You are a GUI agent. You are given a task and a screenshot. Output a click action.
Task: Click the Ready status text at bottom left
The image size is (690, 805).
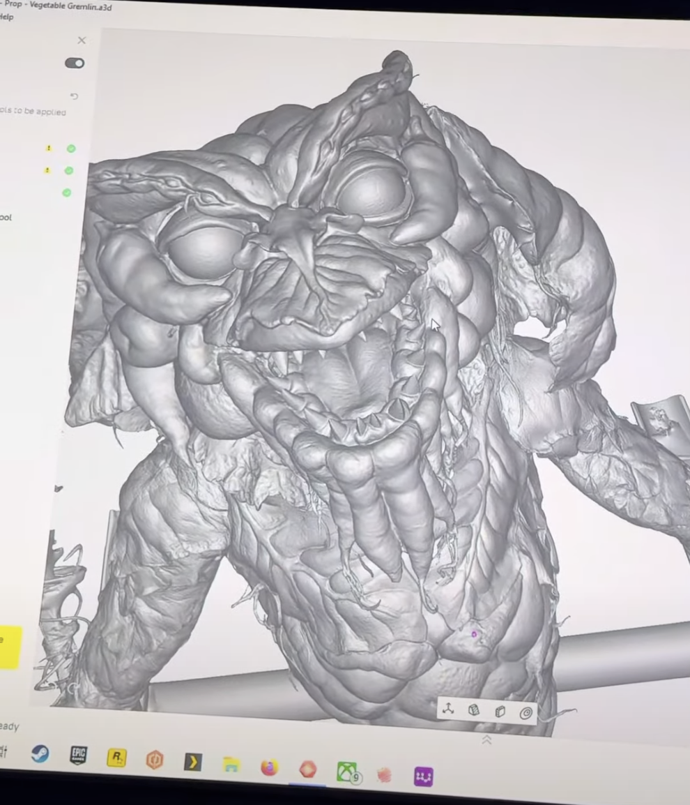tap(7, 726)
